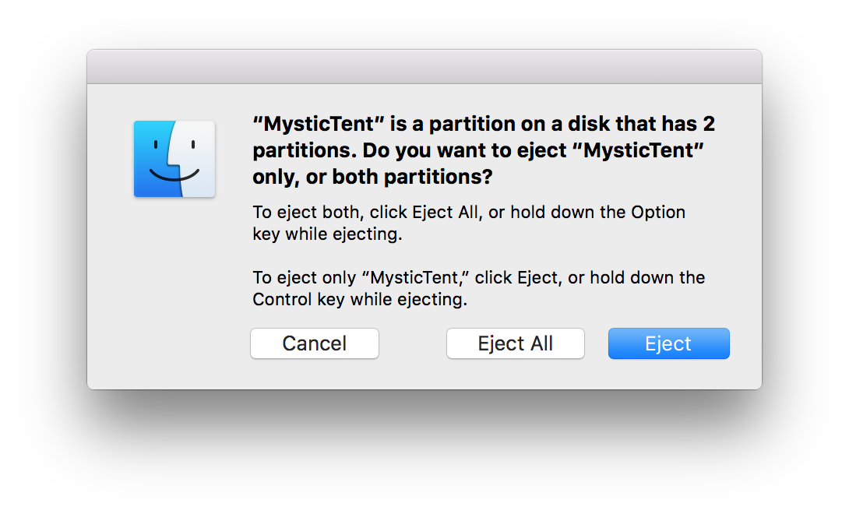Click the "Control key while ejecting" line
The width and height of the screenshot is (849, 514).
click(360, 300)
